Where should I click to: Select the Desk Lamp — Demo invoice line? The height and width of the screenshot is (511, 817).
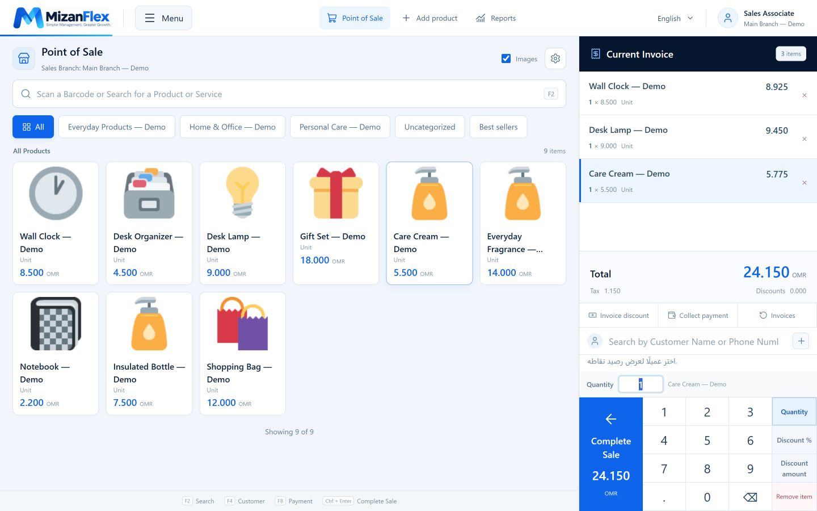click(x=698, y=137)
